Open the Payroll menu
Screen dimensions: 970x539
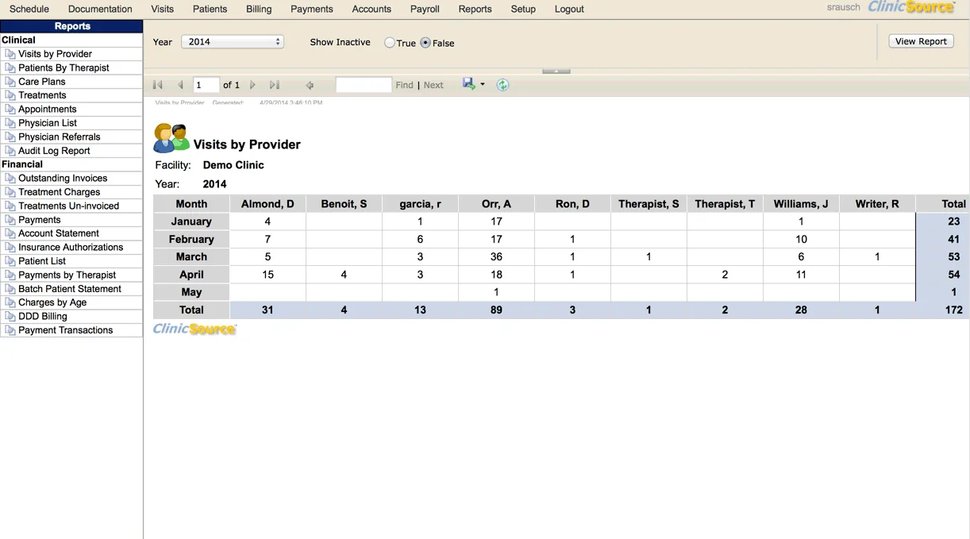pos(424,9)
